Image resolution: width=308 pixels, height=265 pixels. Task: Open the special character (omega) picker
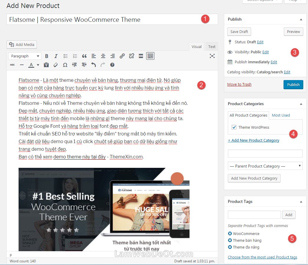pyautogui.click(x=65, y=65)
